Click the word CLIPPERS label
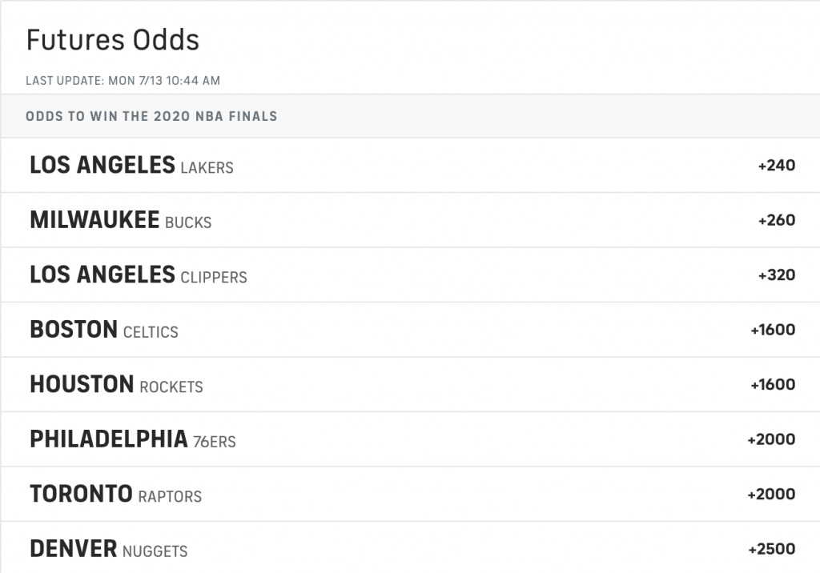Screen dimensions: 820x573 (x=214, y=278)
